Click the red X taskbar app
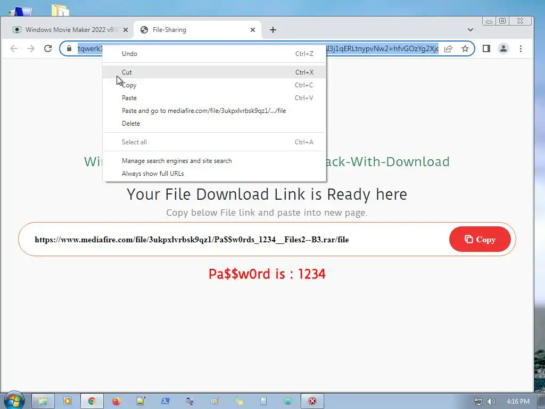The height and width of the screenshot is (409, 545). (x=312, y=402)
